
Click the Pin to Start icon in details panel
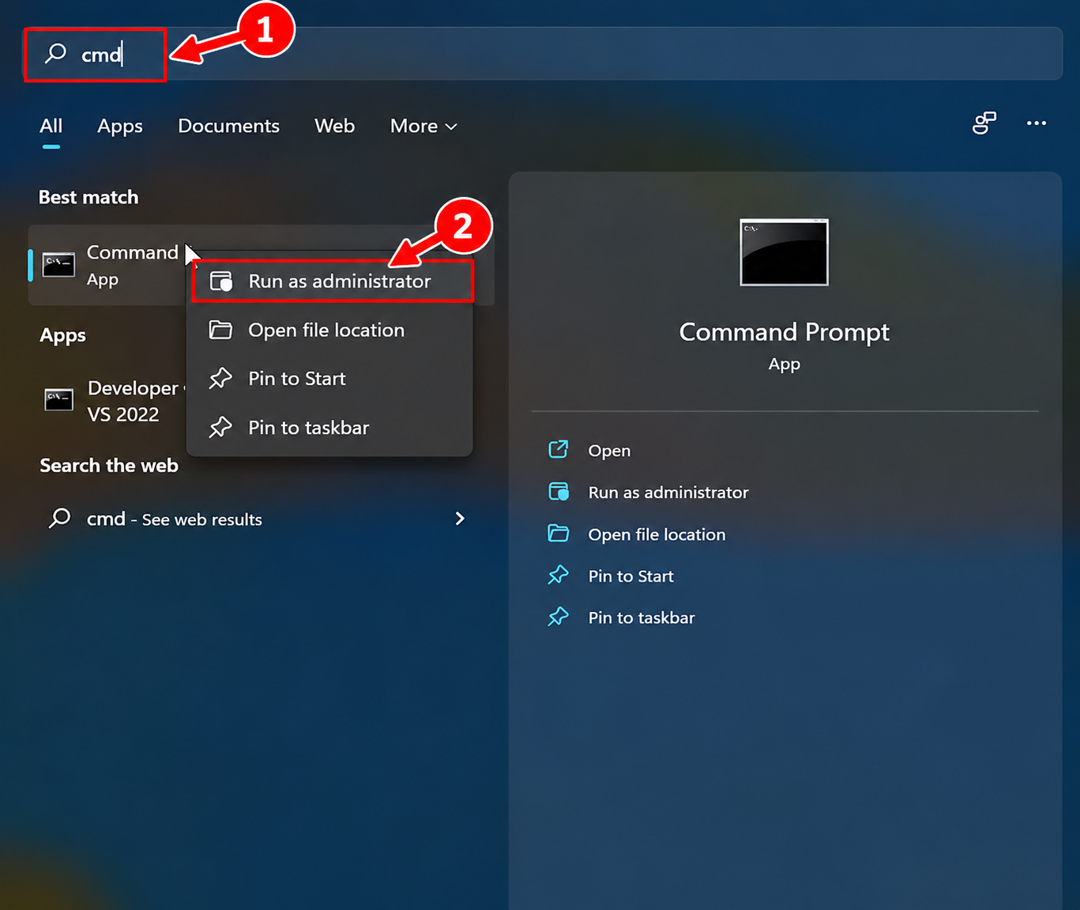pyautogui.click(x=559, y=576)
